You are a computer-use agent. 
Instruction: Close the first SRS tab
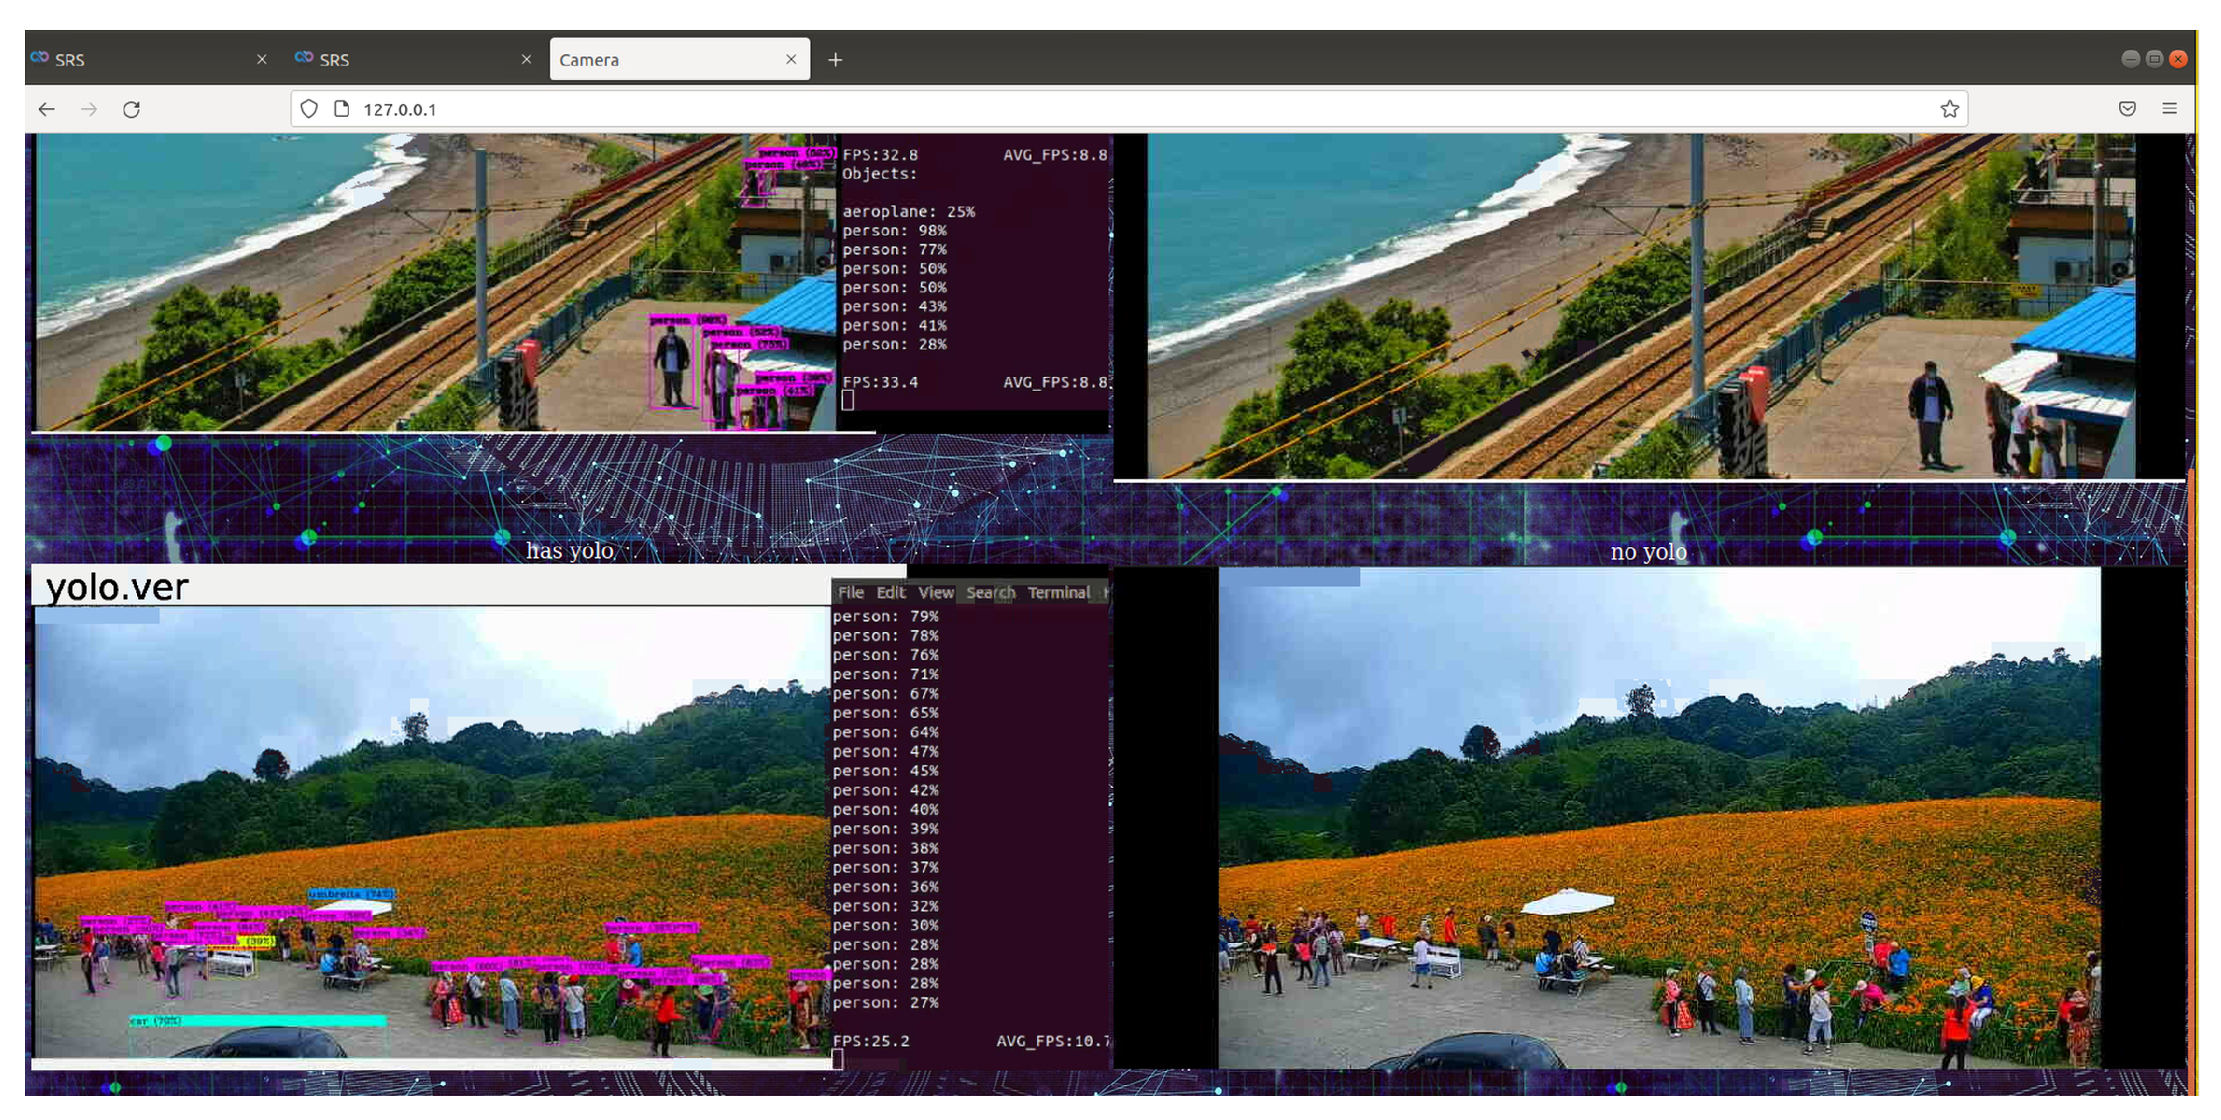pyautogui.click(x=262, y=60)
